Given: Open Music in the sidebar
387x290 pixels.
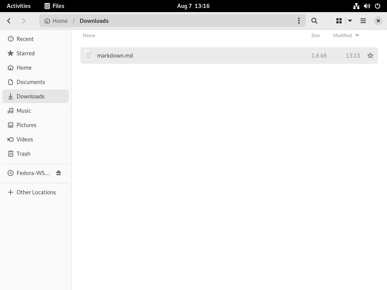Looking at the screenshot, I should click(36, 111).
